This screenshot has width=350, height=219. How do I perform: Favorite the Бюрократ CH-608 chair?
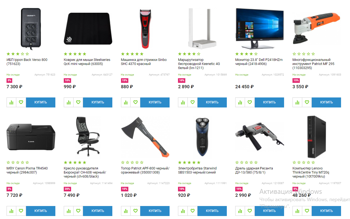(78, 211)
